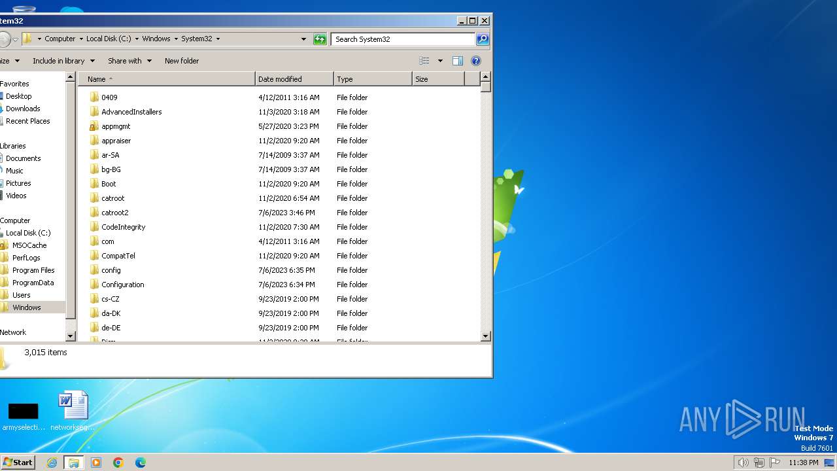Select Local Disk (C:) in navigation tree
837x471 pixels.
[x=27, y=233]
